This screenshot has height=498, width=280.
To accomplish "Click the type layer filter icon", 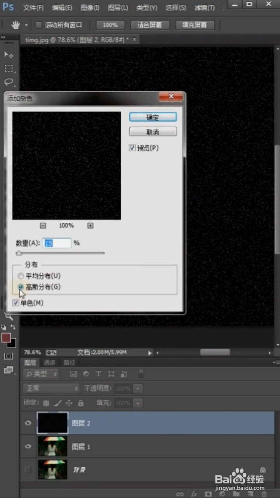I will pyautogui.click(x=98, y=374).
